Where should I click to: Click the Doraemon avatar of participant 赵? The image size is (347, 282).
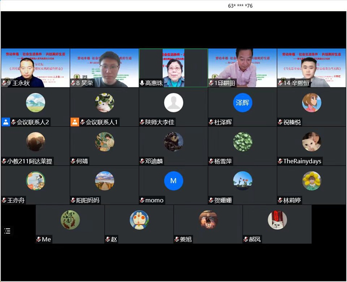pos(139,220)
